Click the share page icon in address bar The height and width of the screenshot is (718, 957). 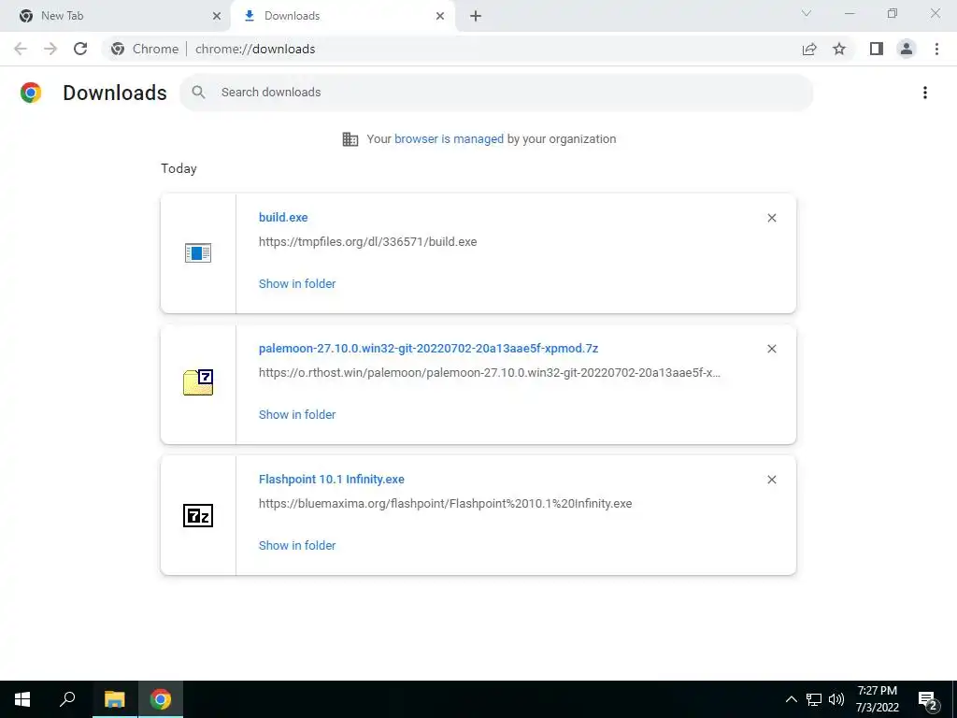(809, 49)
